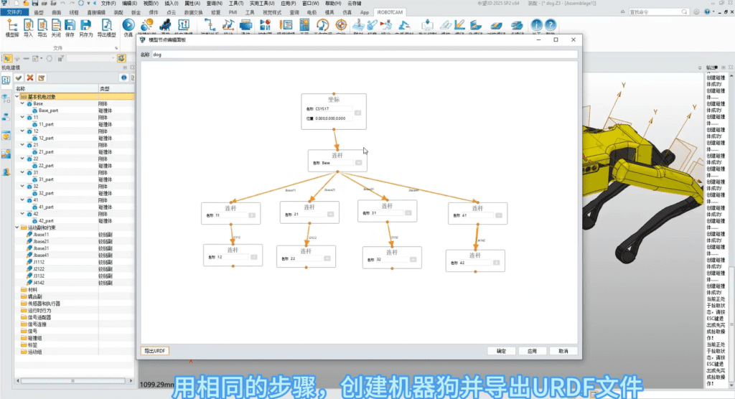The width and height of the screenshot is (735, 399).
Task: Start simulation with the 仿真 play icon
Action: point(128,27)
